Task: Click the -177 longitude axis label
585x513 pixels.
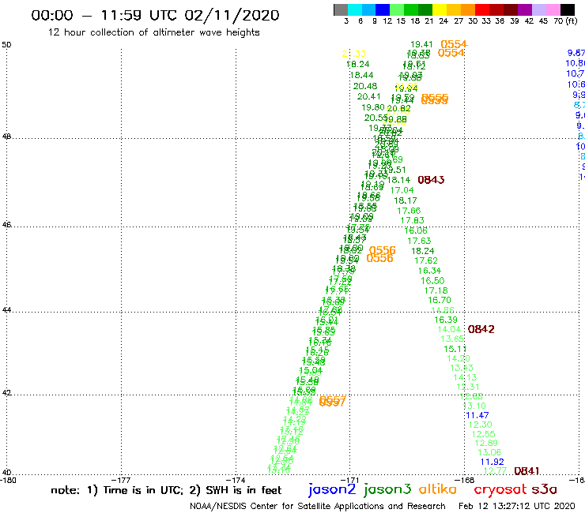Action: coord(121,481)
